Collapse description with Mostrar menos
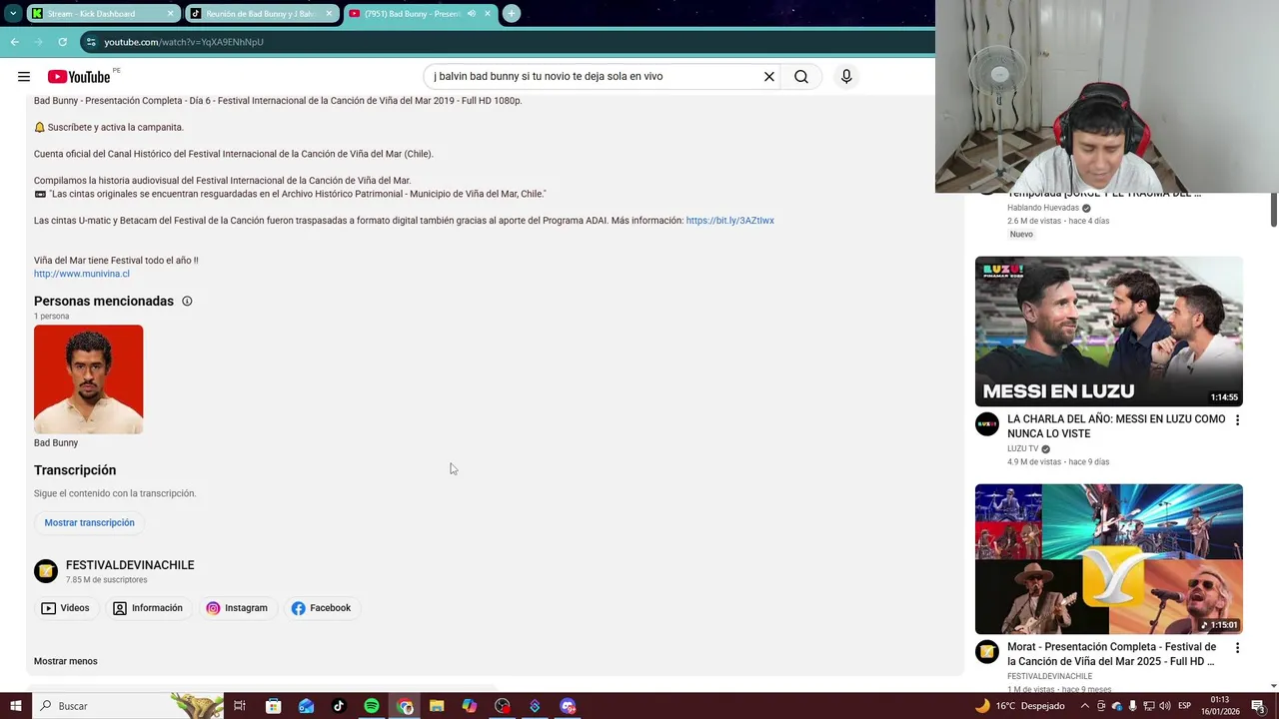Image resolution: width=1279 pixels, height=719 pixels. 65,661
